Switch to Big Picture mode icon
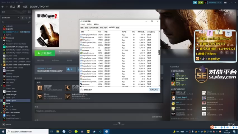 (x=226, y=3)
